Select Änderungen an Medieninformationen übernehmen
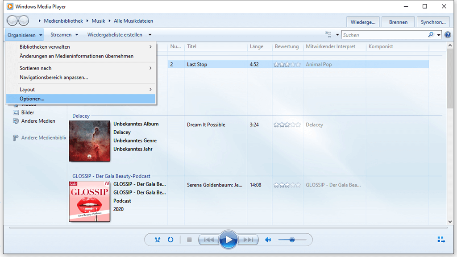 81,56
